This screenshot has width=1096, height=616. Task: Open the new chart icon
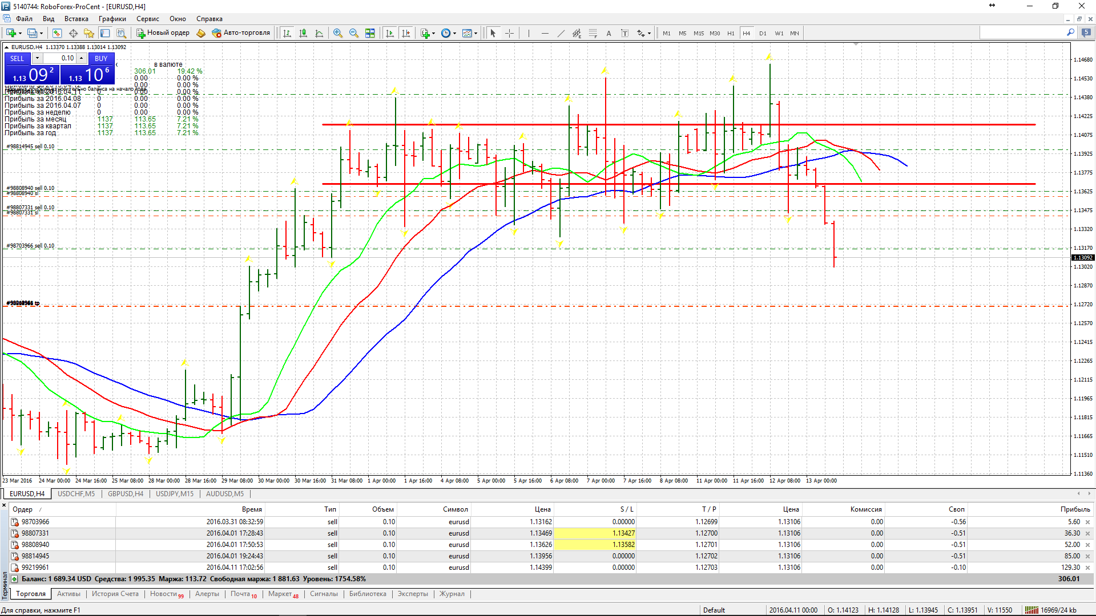11,33
